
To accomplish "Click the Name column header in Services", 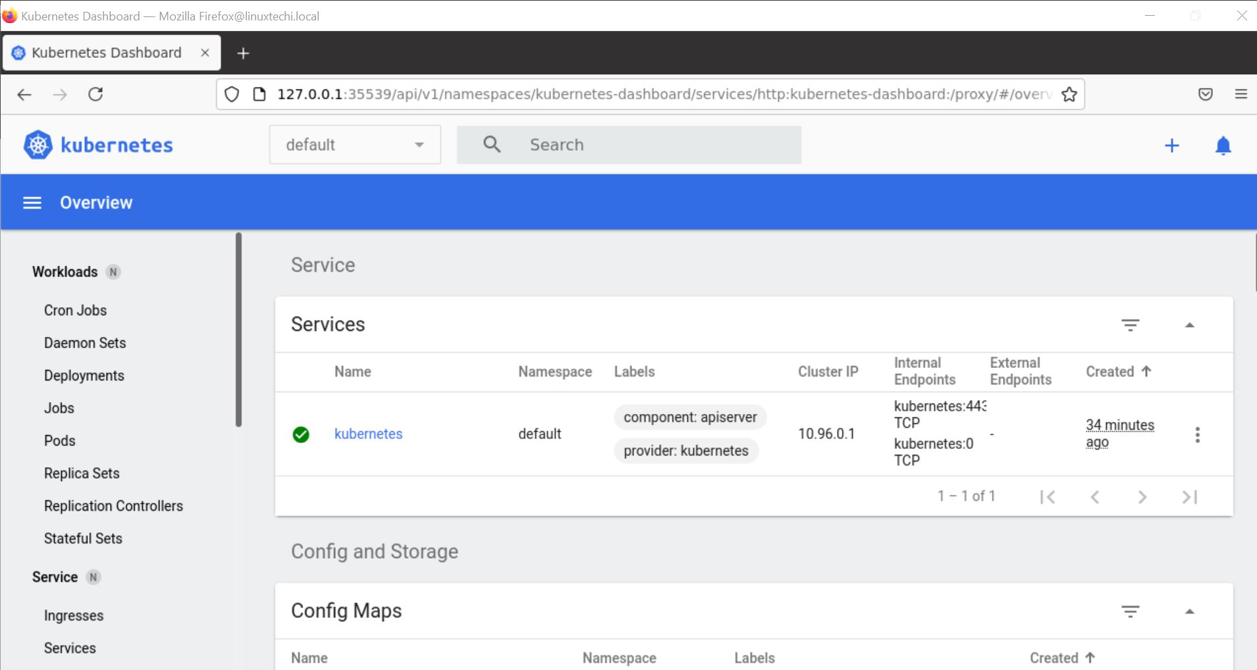I will (353, 372).
